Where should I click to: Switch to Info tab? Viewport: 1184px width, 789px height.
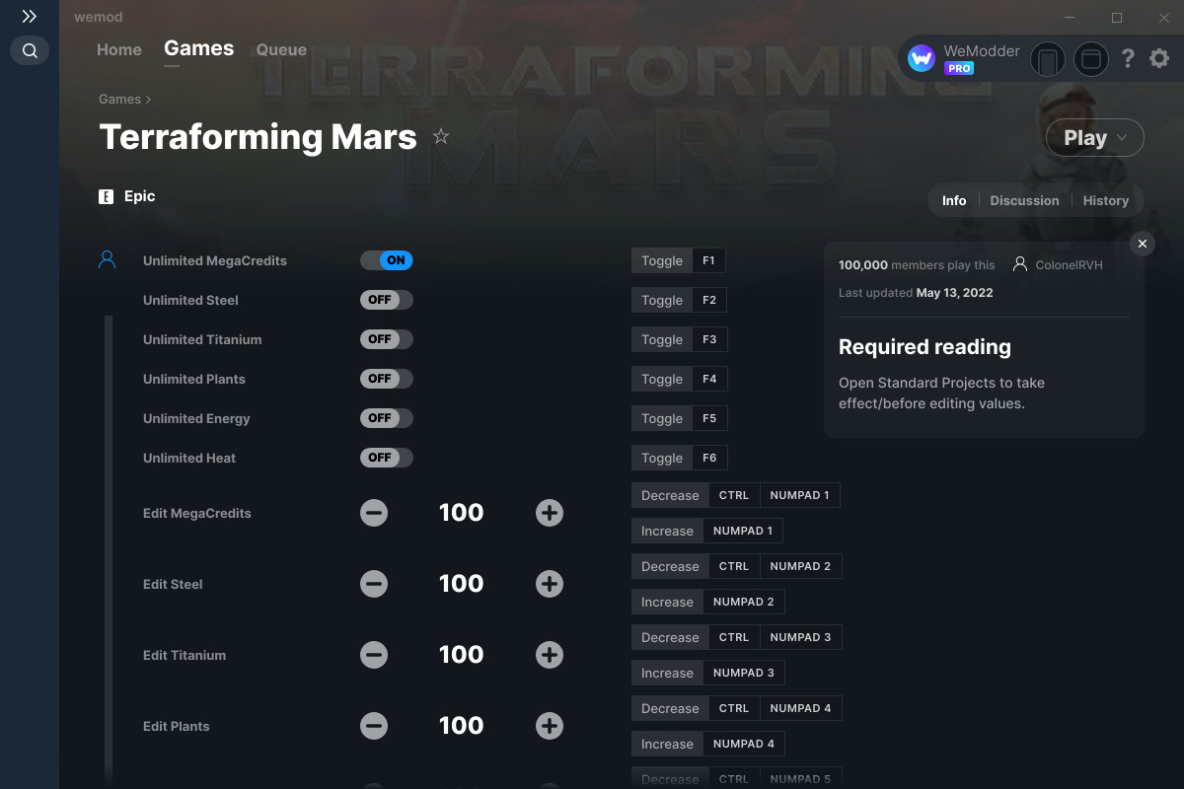coord(954,200)
